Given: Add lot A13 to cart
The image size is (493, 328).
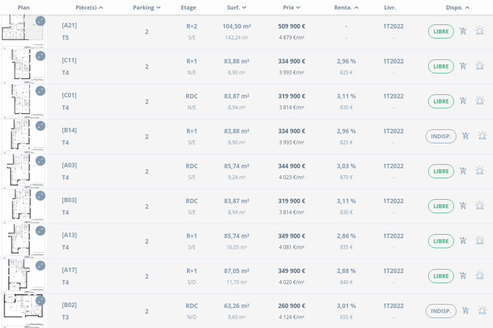Looking at the screenshot, I should pyautogui.click(x=463, y=241).
